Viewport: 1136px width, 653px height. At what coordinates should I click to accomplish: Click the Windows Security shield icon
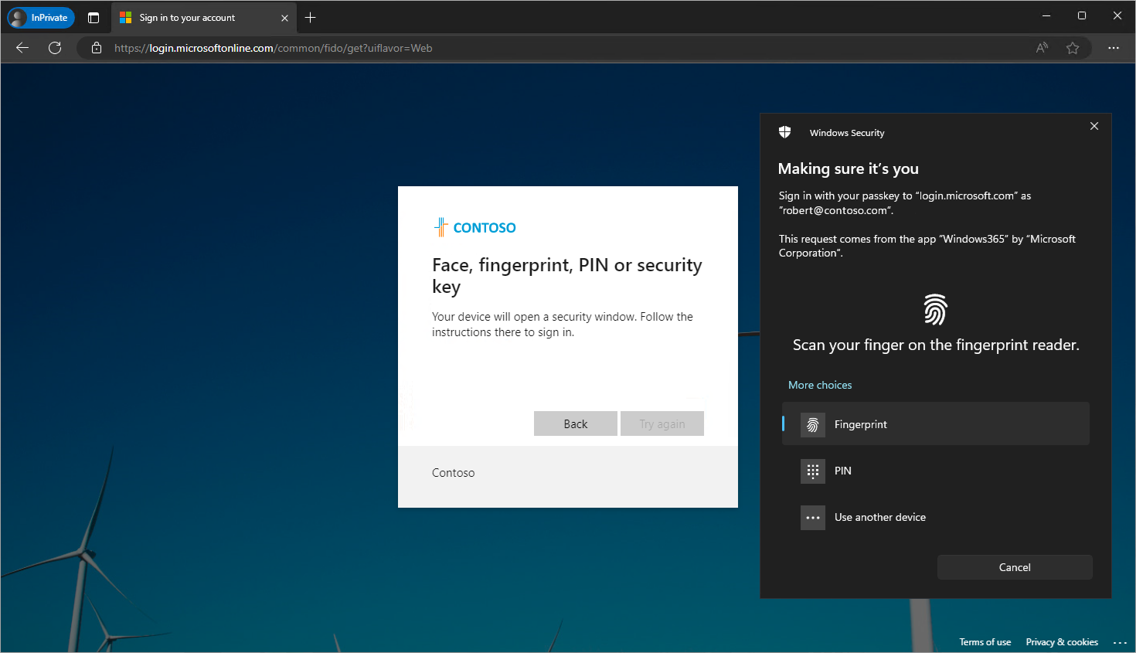[784, 131]
